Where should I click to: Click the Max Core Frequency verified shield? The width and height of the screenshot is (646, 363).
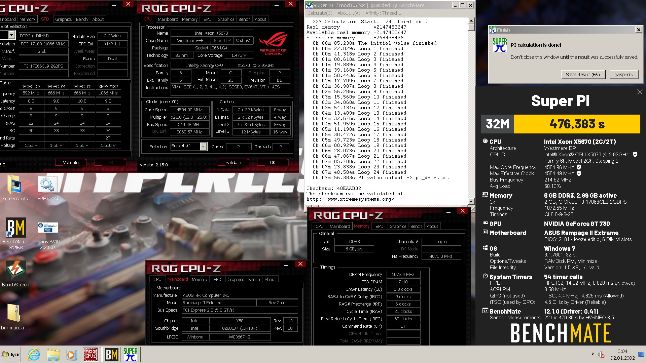coord(579,167)
